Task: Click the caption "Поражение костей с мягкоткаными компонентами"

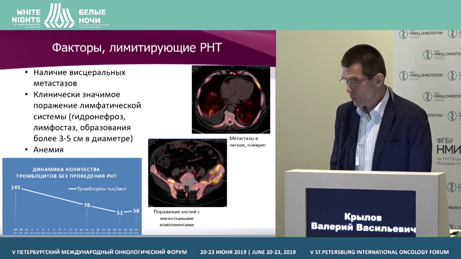Action: (x=177, y=218)
